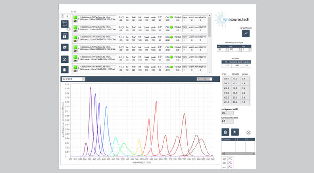Viewport: 314px width, 173px height.
Task: Click the lock icon button
Action: (x=225, y=132)
